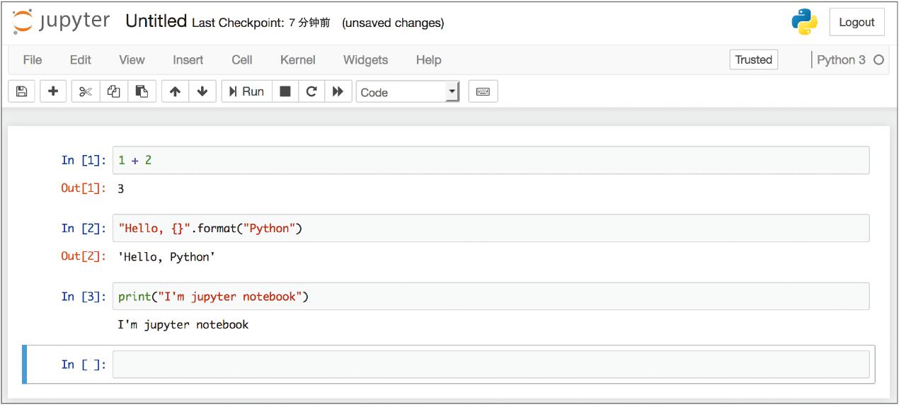The image size is (899, 405).
Task: Paste cells below icon
Action: pos(142,91)
